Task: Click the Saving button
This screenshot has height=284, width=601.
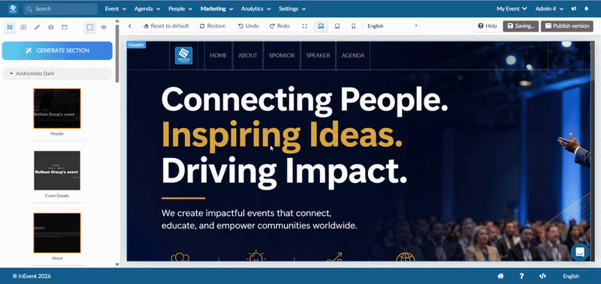Action: [x=521, y=26]
